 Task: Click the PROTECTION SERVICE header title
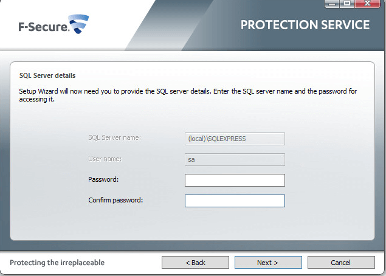[305, 25]
